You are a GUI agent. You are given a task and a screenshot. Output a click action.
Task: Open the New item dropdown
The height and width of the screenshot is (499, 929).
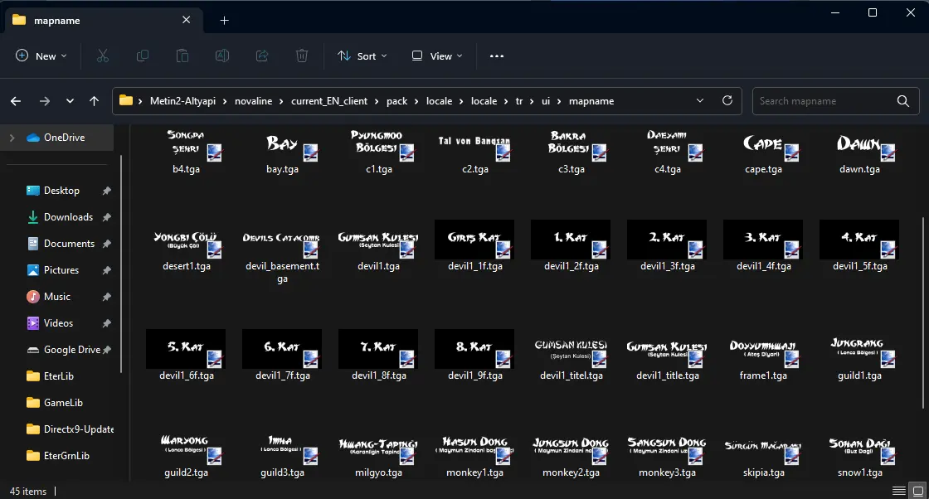pyautogui.click(x=41, y=56)
